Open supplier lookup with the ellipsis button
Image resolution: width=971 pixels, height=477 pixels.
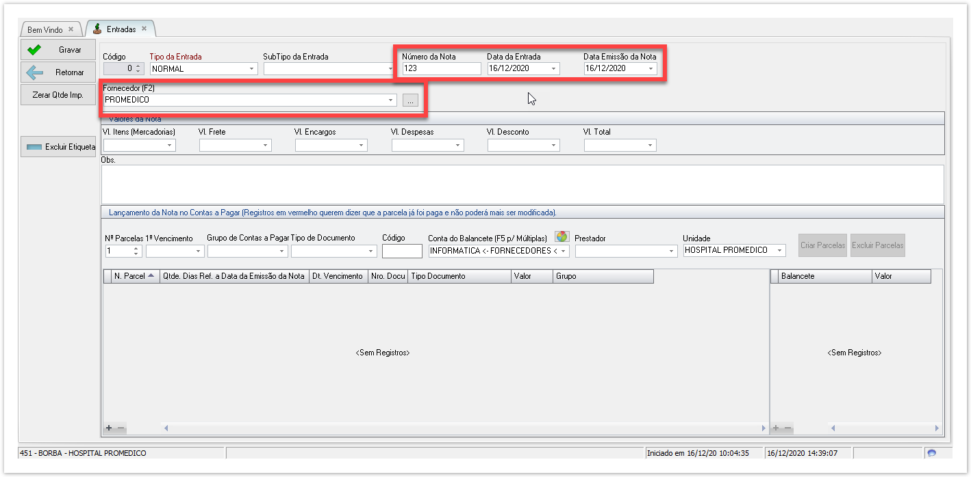(x=409, y=100)
